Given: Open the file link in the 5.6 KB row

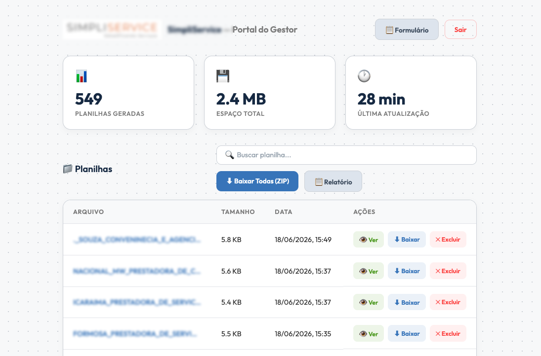Looking at the screenshot, I should [x=137, y=271].
